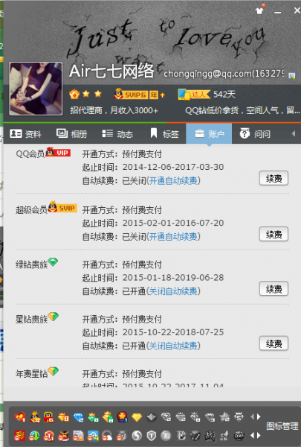Viewport: 301px width, 447px height.
Task: Click date range 2015-10-22-2018-07-25
Action: coord(173,332)
